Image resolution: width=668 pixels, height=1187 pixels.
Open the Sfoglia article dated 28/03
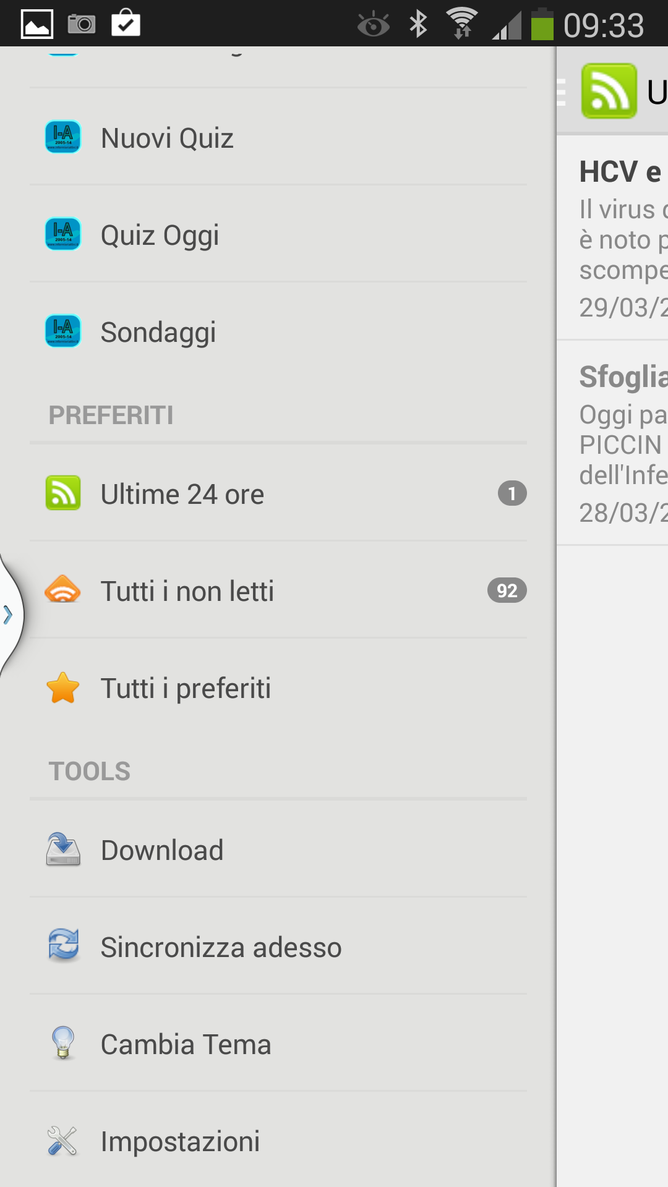pos(612,443)
